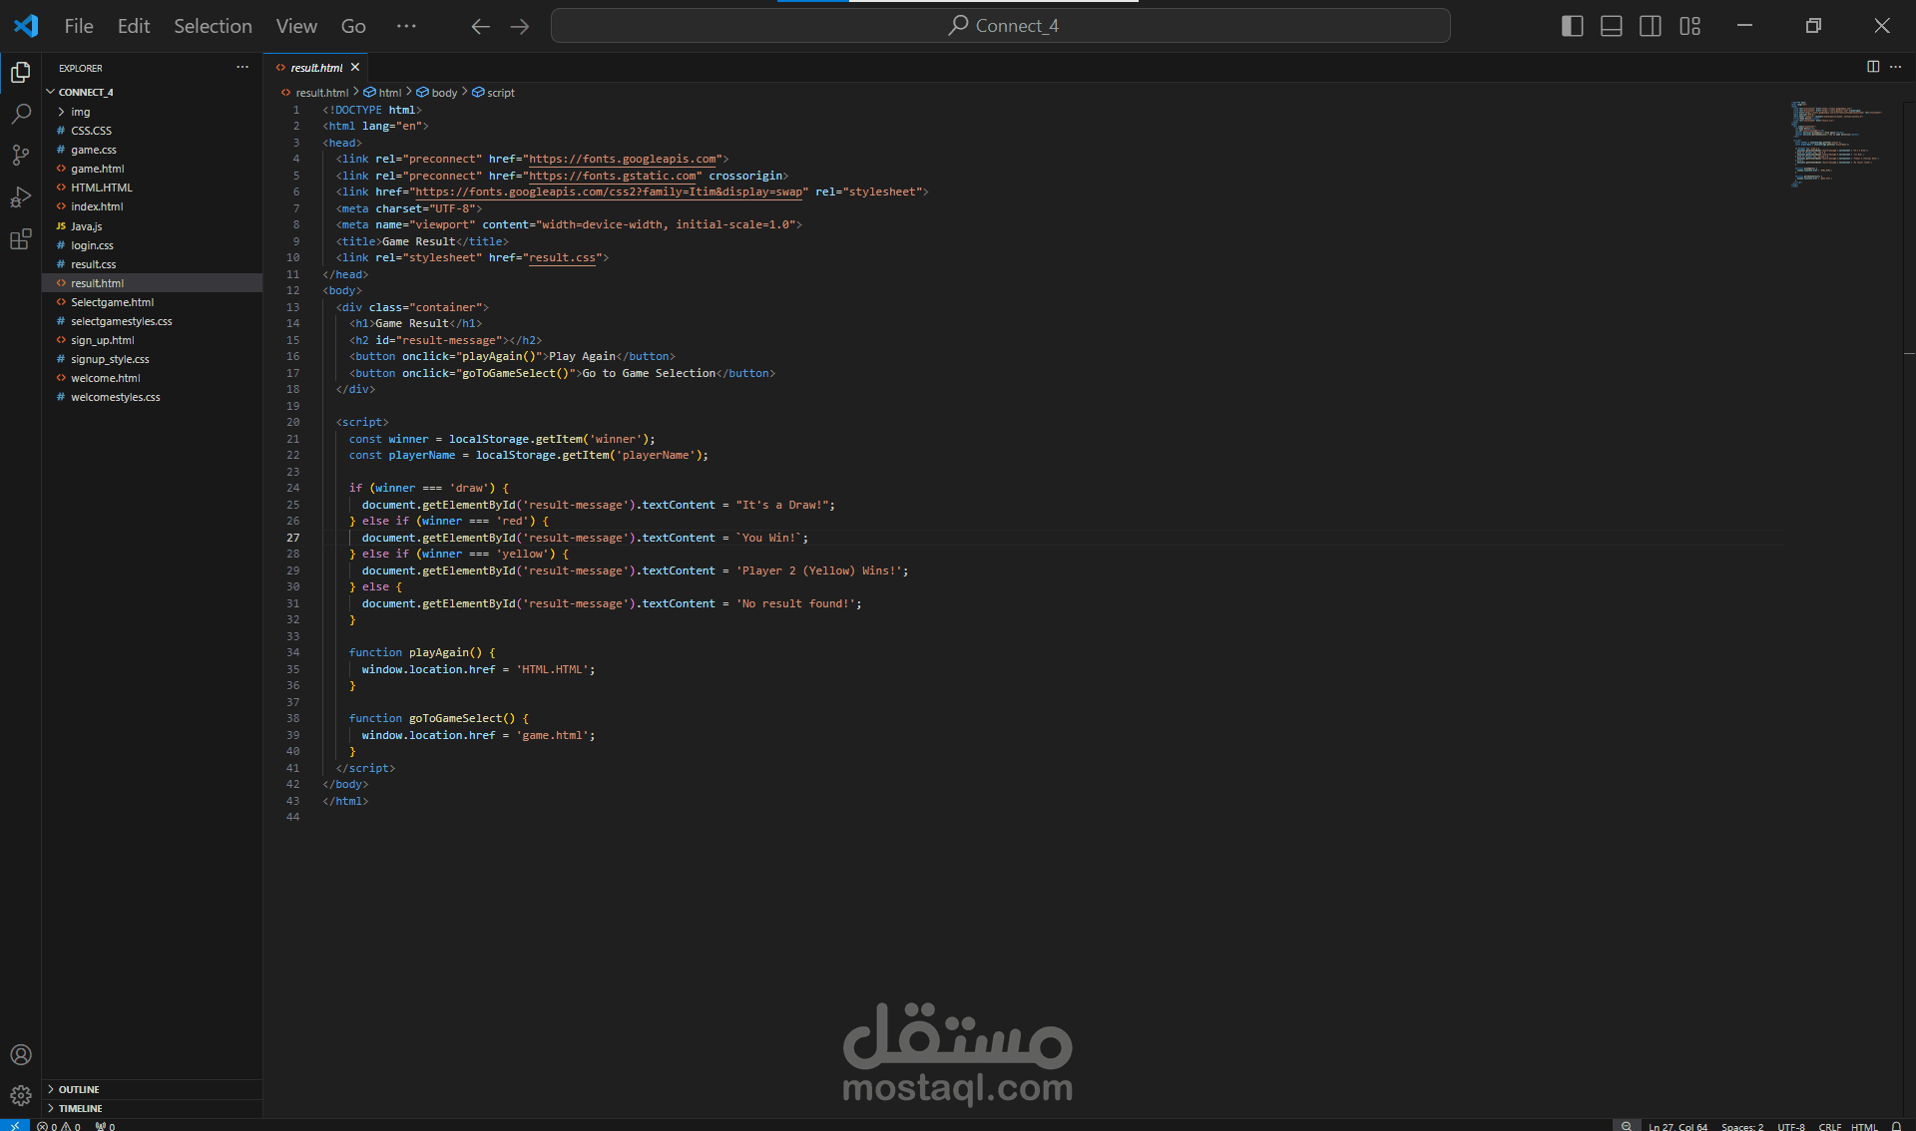Open Run and Debug view

point(21,197)
